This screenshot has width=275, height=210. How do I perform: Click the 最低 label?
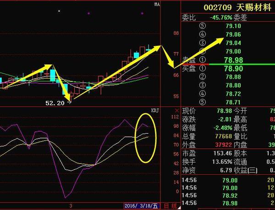pos(240,128)
